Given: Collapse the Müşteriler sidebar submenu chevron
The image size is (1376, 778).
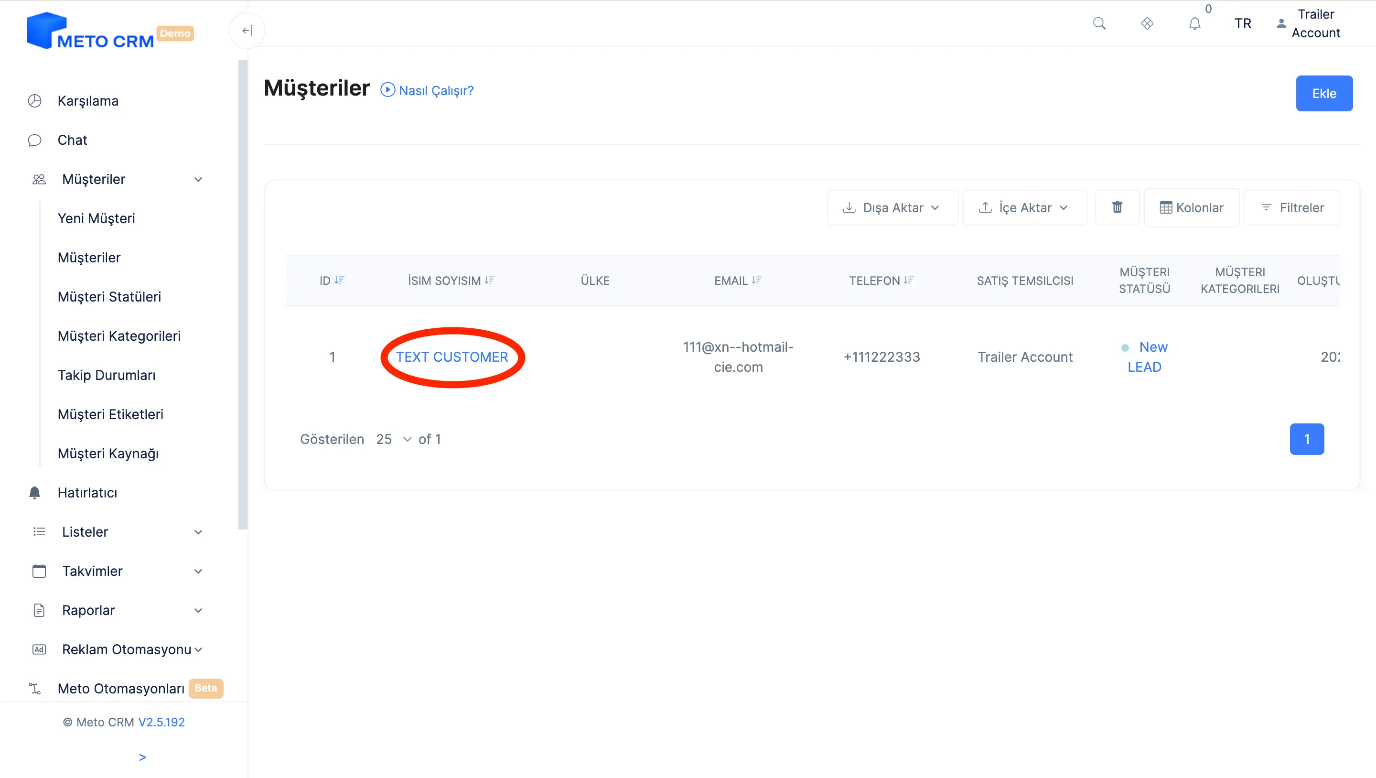Looking at the screenshot, I should click(x=198, y=180).
